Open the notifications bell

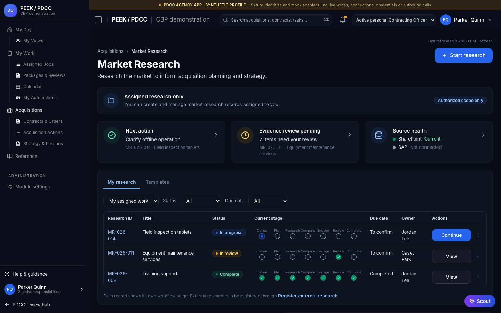click(343, 20)
